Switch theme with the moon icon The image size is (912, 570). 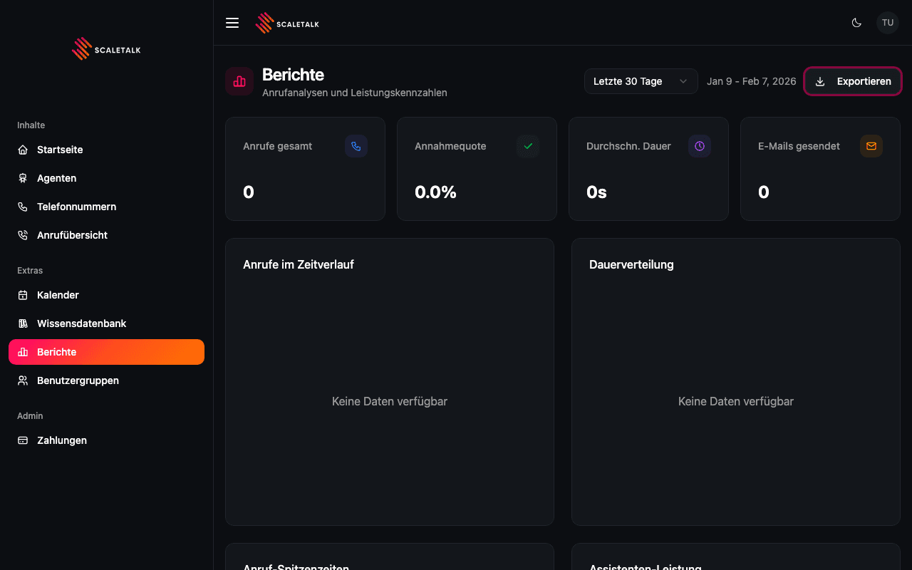click(856, 23)
